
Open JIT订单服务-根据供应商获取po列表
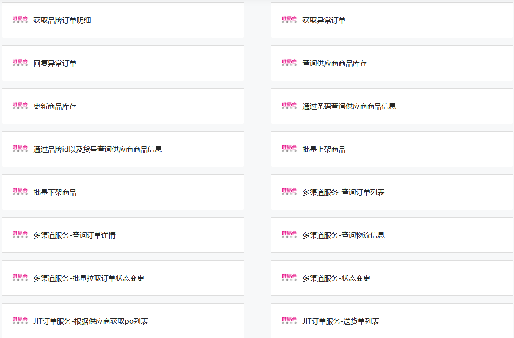[x=122, y=321]
